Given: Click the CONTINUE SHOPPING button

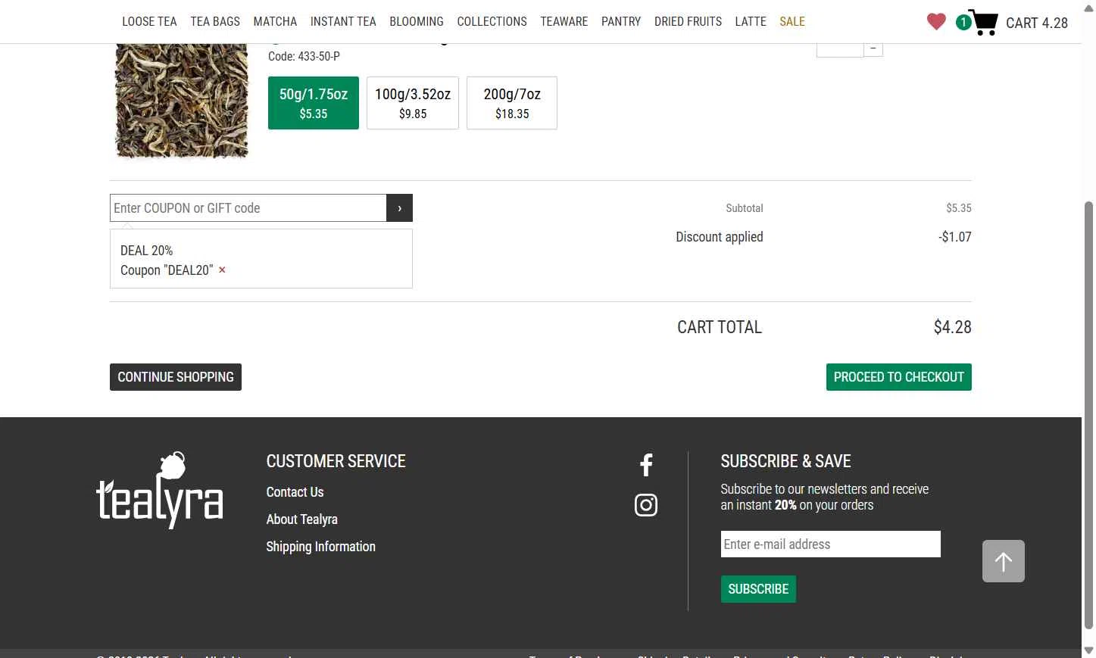Looking at the screenshot, I should 176,377.
